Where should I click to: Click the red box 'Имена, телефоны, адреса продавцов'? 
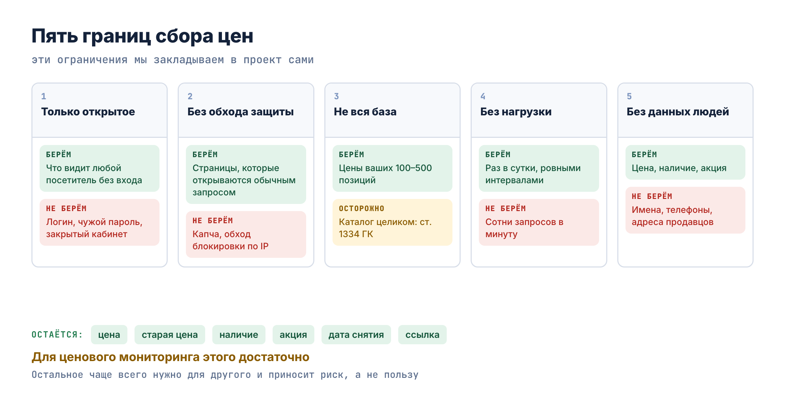pyautogui.click(x=685, y=210)
